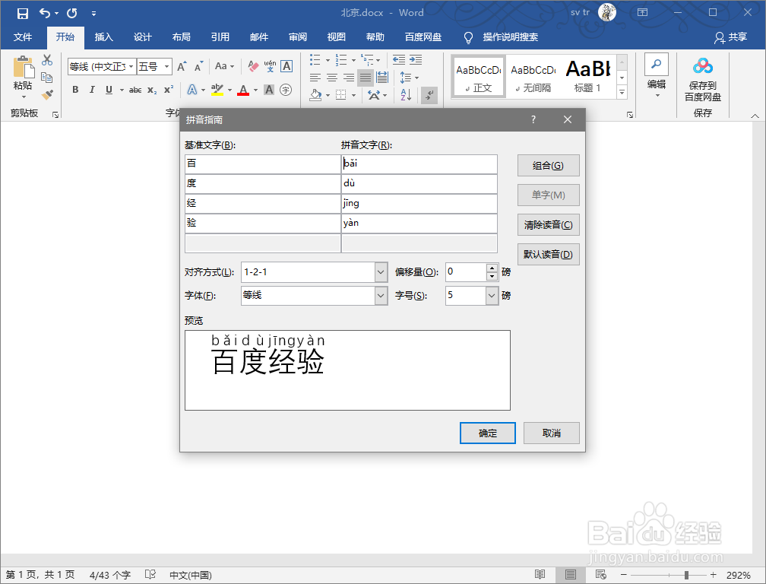The image size is (766, 584).
Task: Open ribbon font size 五号 dropdown
Action: pyautogui.click(x=166, y=66)
